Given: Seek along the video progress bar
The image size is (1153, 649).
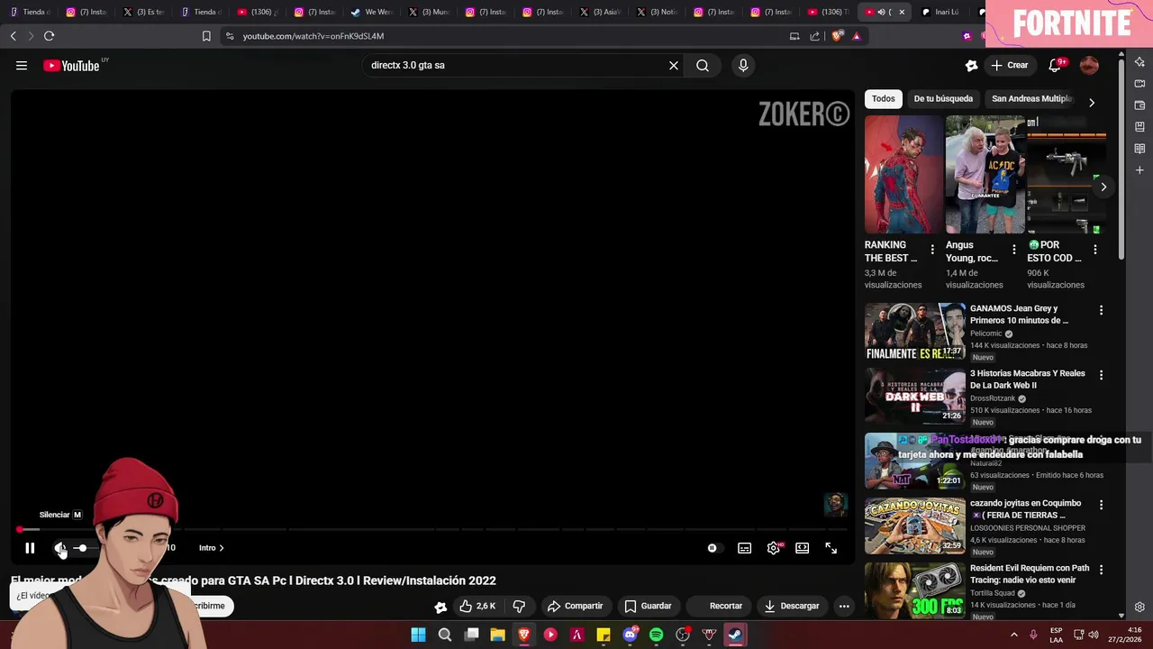Looking at the screenshot, I should [432, 529].
